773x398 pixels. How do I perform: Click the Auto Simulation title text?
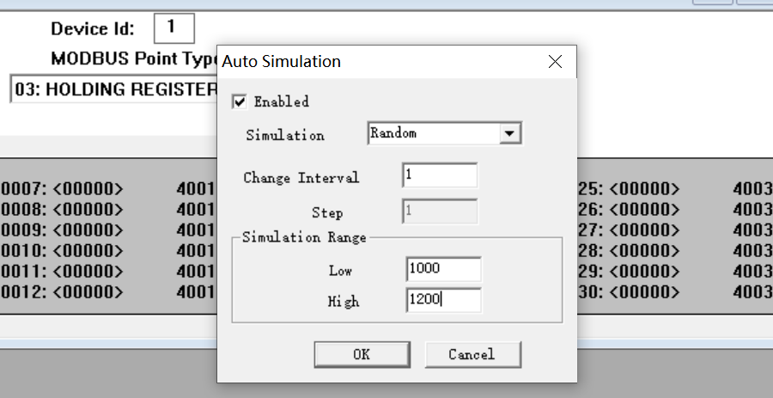click(282, 62)
